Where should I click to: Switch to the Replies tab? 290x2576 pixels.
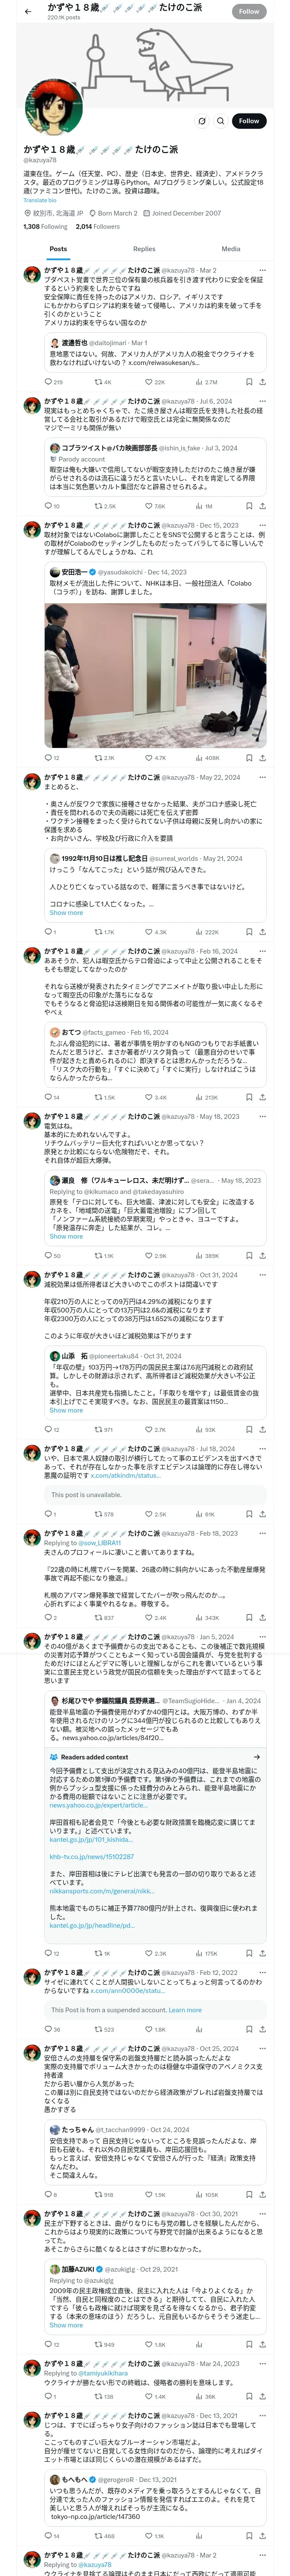144,249
